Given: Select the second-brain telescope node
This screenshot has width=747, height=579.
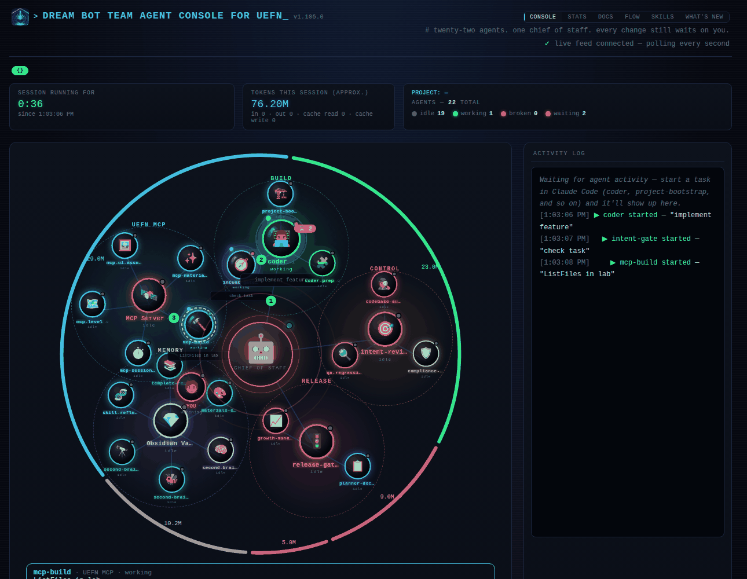Looking at the screenshot, I should coord(122,452).
